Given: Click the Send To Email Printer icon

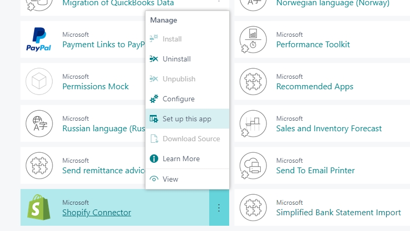Looking at the screenshot, I should click(x=253, y=165).
